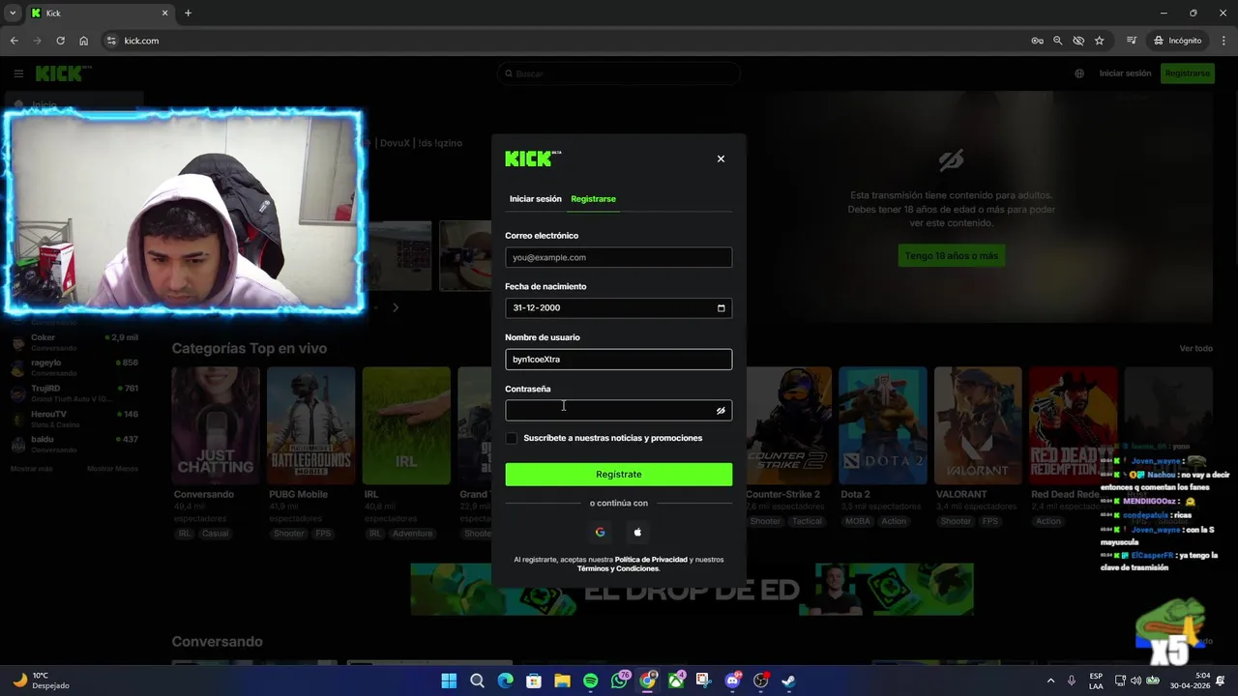This screenshot has height=696, width=1238.
Task: Open a new browser tab
Action: coord(188,14)
